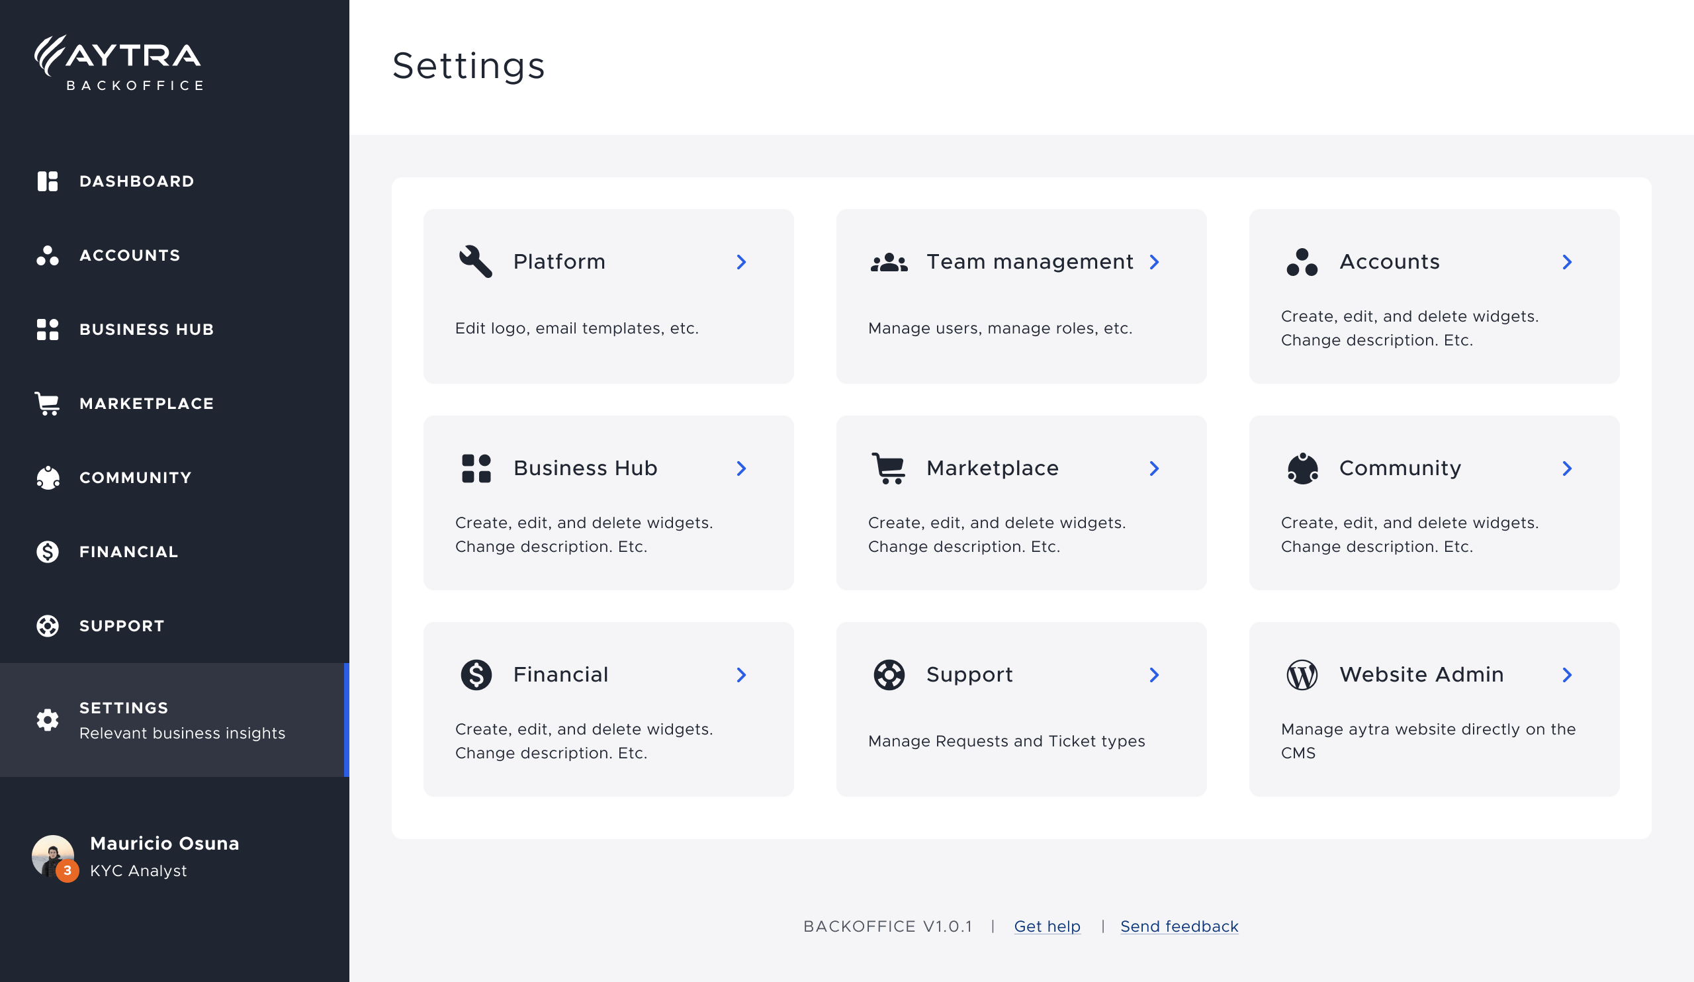Click the Aytra Backoffice logo
The image size is (1694, 982).
point(118,62)
